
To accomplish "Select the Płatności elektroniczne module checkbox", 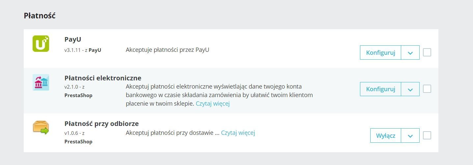I will click(x=427, y=89).
